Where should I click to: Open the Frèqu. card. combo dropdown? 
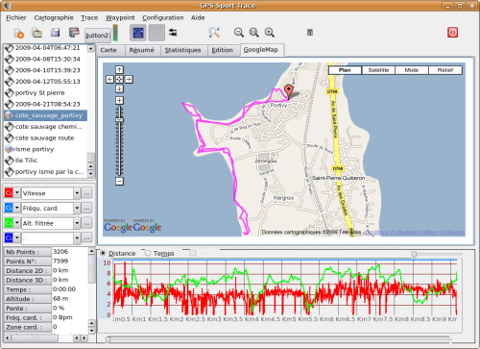(x=77, y=209)
